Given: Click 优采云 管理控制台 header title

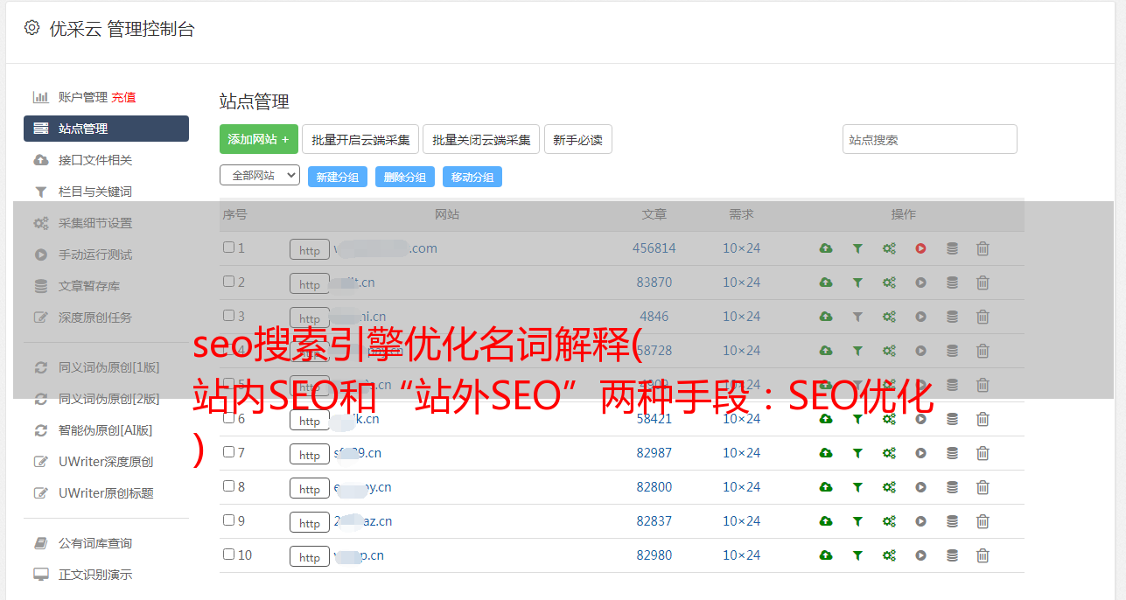Looking at the screenshot, I should pos(122,29).
